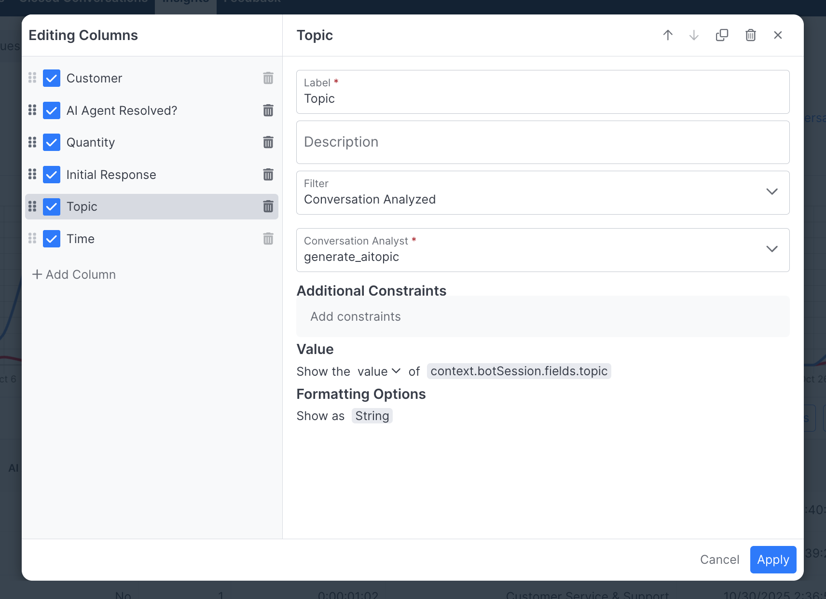Duplicate the Topic column
The height and width of the screenshot is (599, 826).
(x=722, y=35)
